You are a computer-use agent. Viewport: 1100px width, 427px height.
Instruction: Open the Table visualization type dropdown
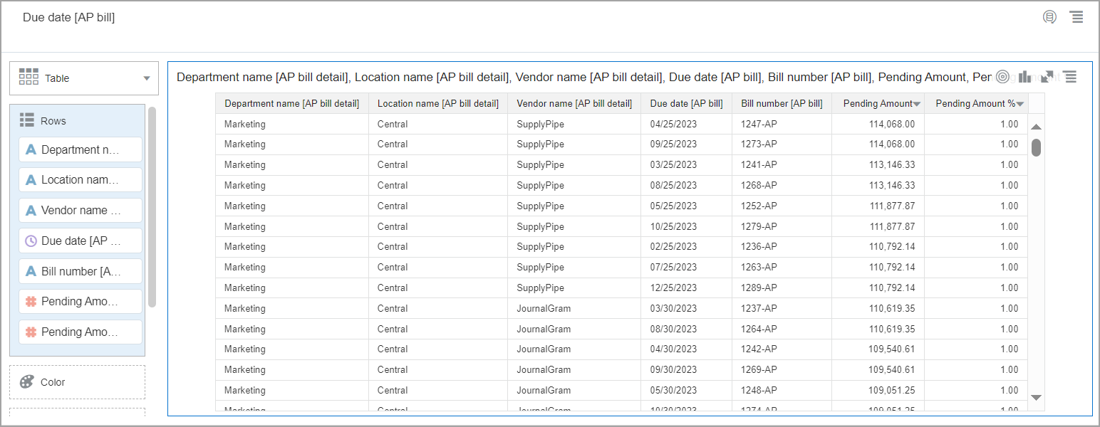(x=145, y=78)
